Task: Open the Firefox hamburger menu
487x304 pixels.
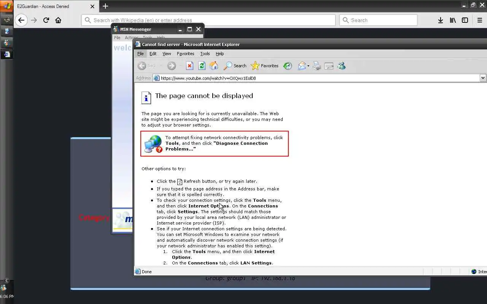Action: (x=479, y=20)
